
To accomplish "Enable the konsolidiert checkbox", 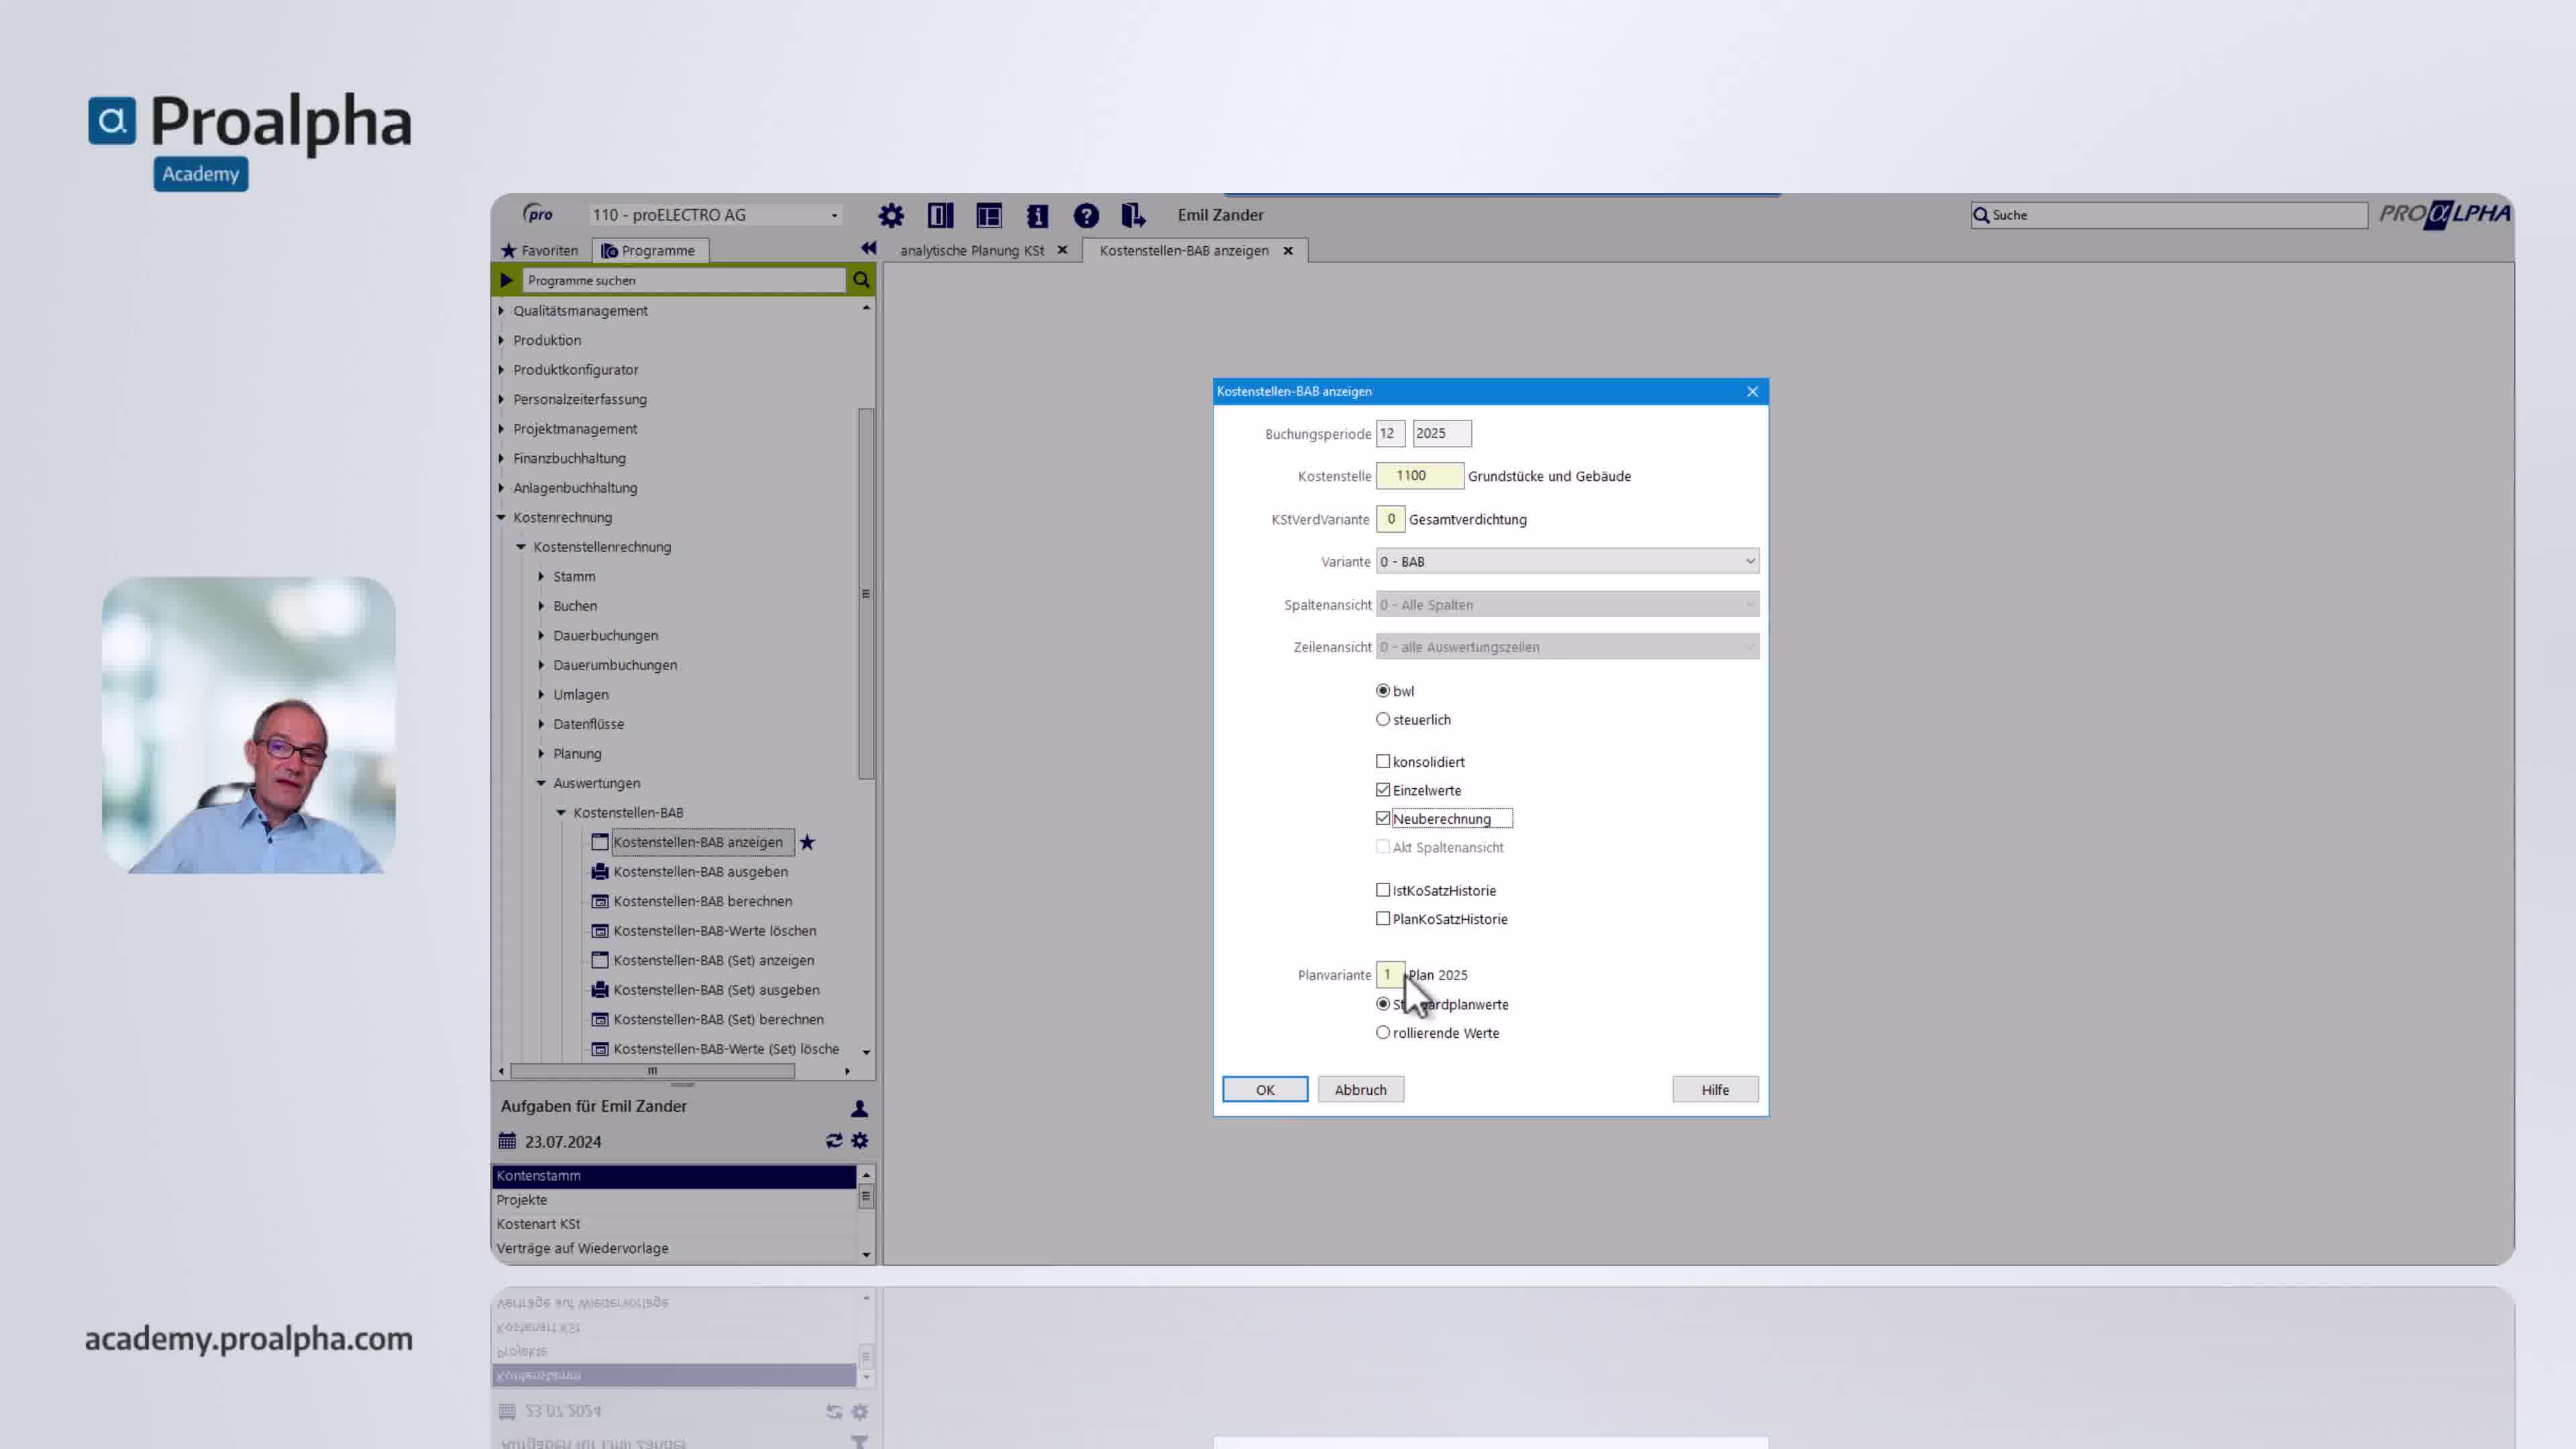I will [x=1383, y=762].
